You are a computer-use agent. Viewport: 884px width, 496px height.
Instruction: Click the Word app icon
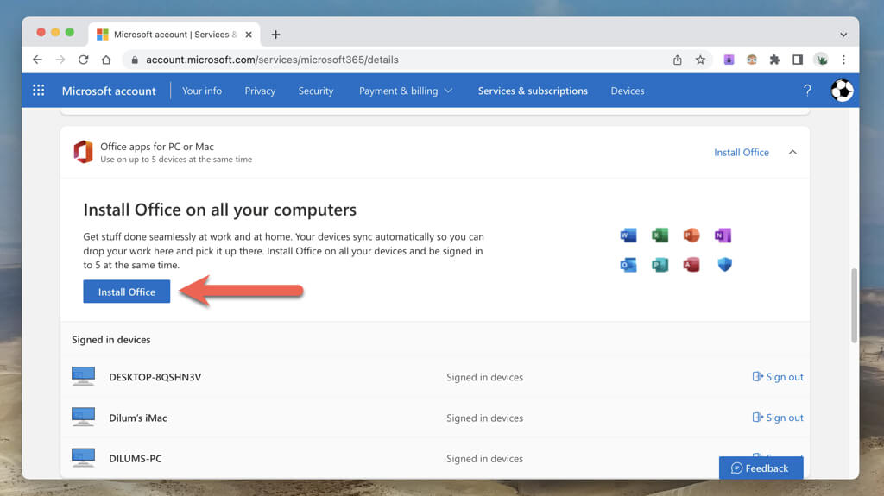click(628, 235)
